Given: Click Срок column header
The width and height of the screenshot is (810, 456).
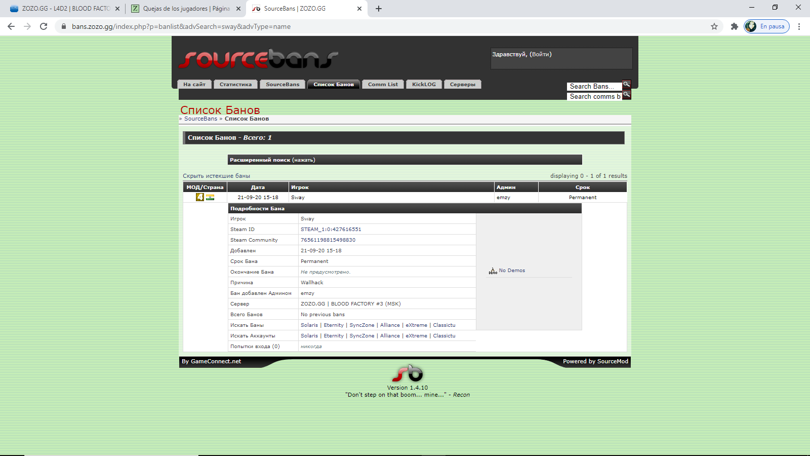Looking at the screenshot, I should 583,187.
